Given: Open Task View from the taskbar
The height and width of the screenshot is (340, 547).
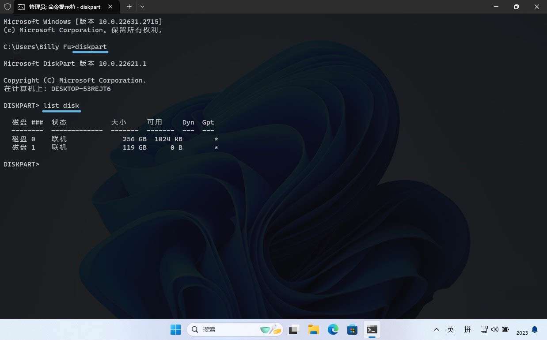Looking at the screenshot, I should click(x=294, y=329).
